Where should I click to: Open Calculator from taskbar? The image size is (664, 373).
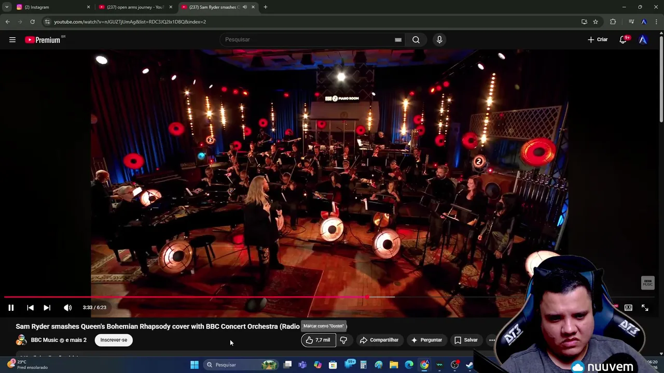click(x=364, y=365)
